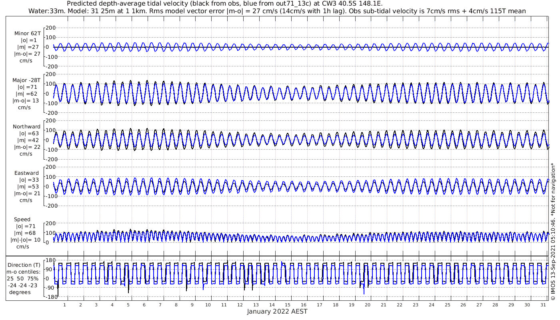Click the '|m-o|= 27' value in Minor panel
The height and width of the screenshot is (320, 560).
click(x=27, y=54)
